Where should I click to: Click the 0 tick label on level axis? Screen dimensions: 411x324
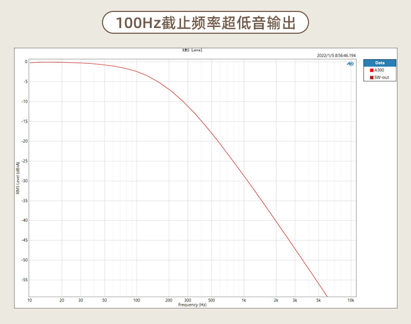click(26, 62)
